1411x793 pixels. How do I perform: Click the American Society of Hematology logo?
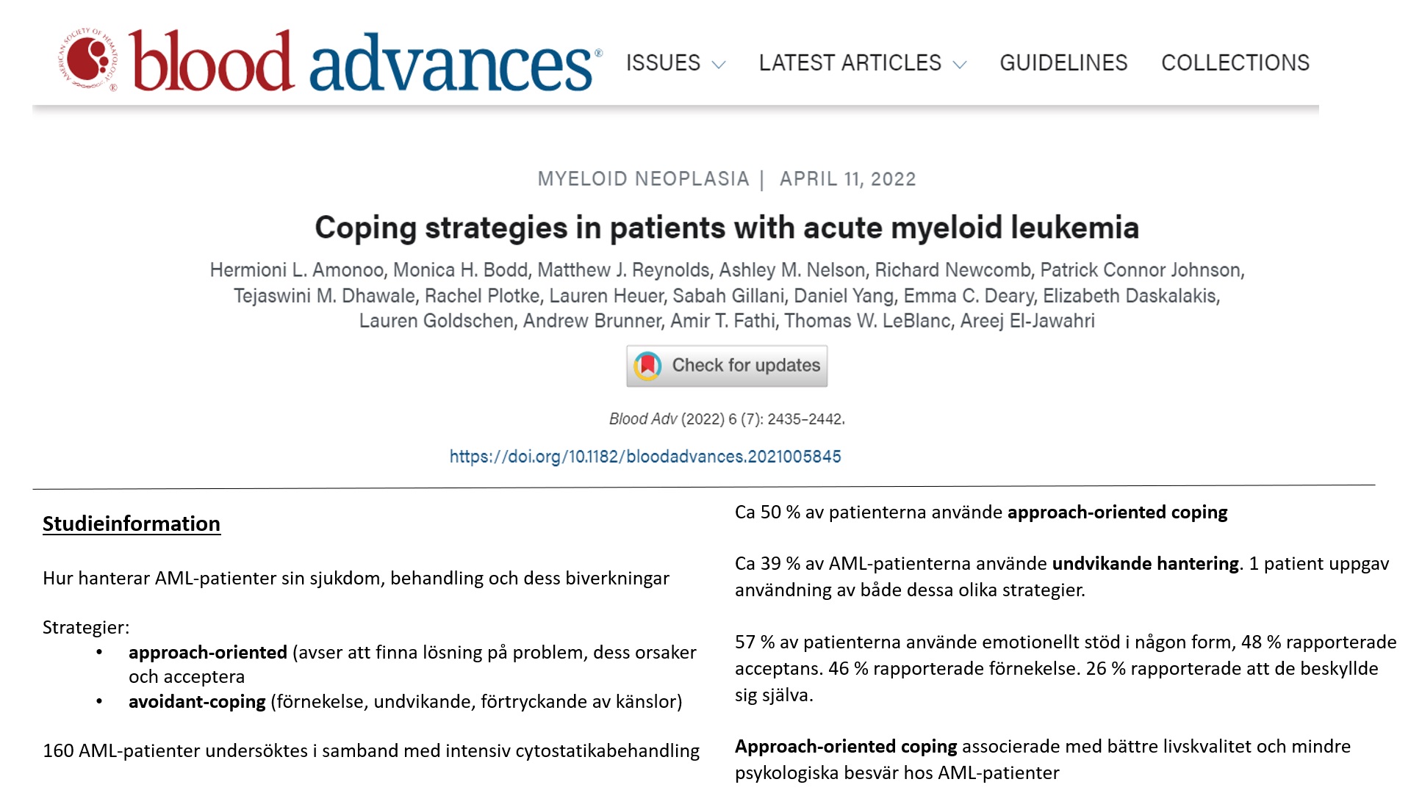[88, 60]
